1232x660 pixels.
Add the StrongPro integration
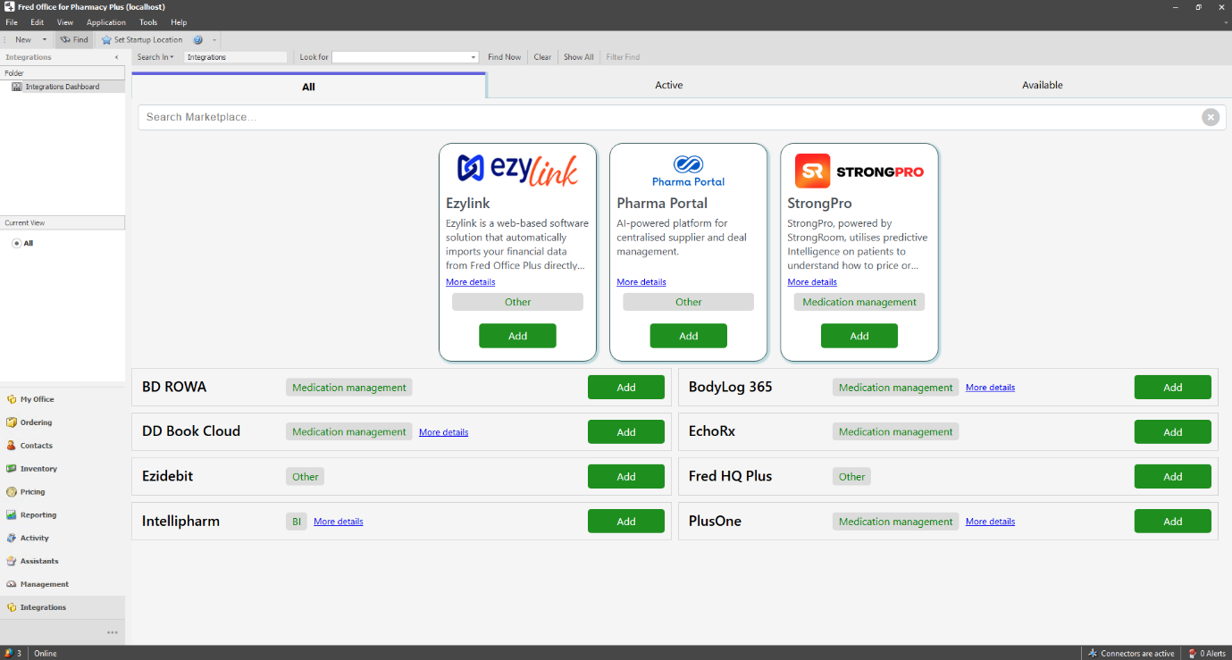click(x=859, y=336)
